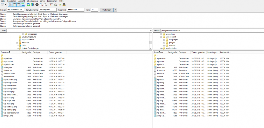Select the remote index.php file icon
Viewport: 264px width, 128px height.
155,67
